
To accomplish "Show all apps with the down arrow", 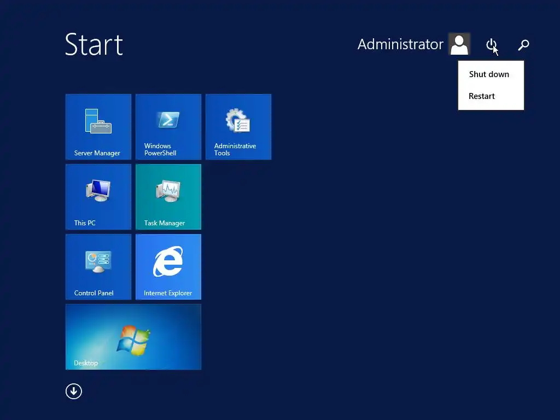I will click(74, 392).
